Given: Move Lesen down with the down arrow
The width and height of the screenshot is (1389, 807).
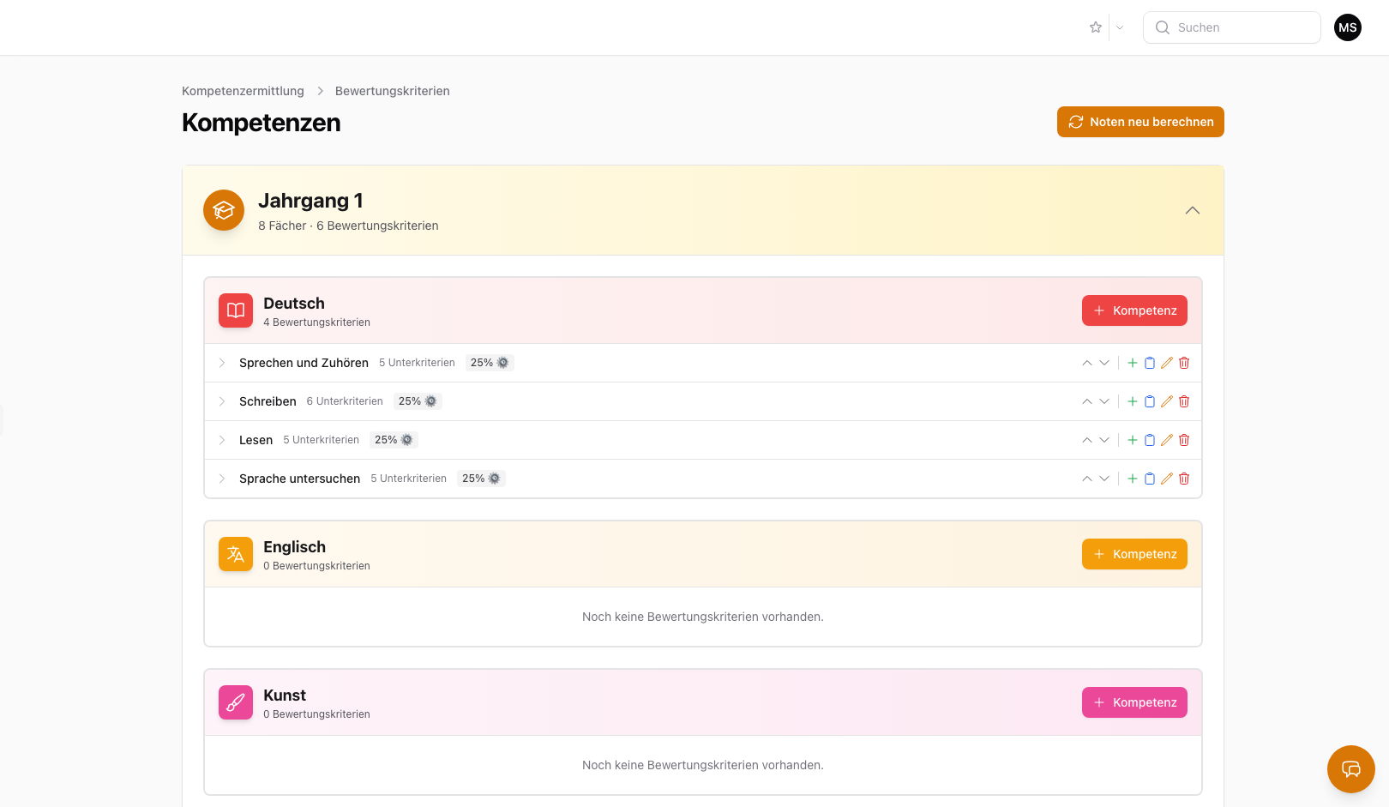Looking at the screenshot, I should 1104,440.
